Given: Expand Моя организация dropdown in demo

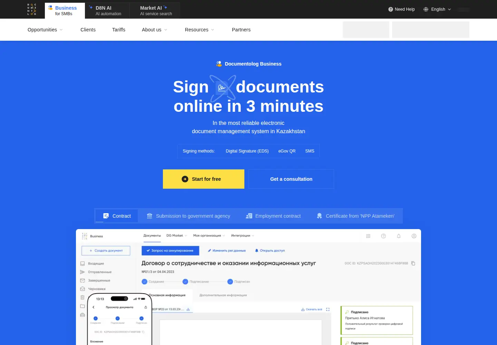Looking at the screenshot, I should [209, 236].
